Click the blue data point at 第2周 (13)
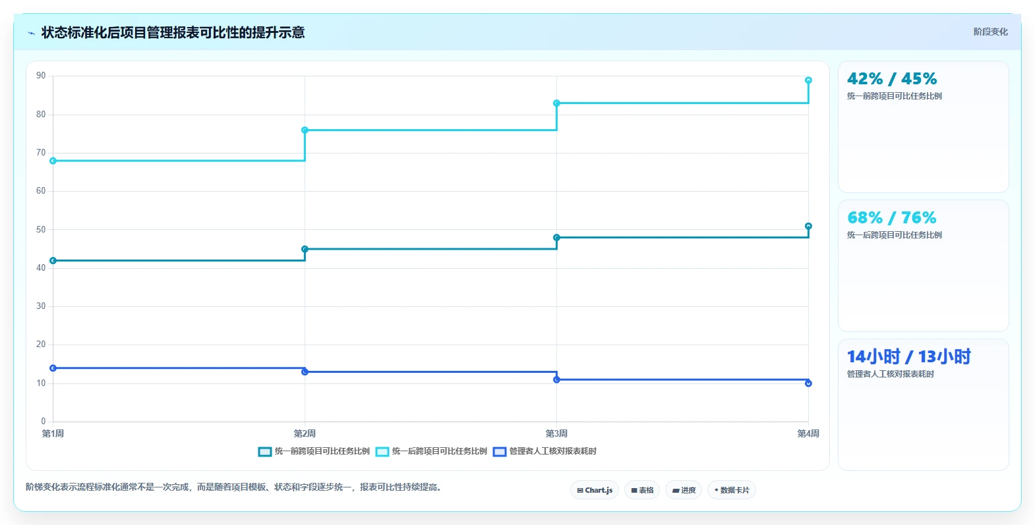This screenshot has height=525, width=1035. pyautogui.click(x=305, y=372)
